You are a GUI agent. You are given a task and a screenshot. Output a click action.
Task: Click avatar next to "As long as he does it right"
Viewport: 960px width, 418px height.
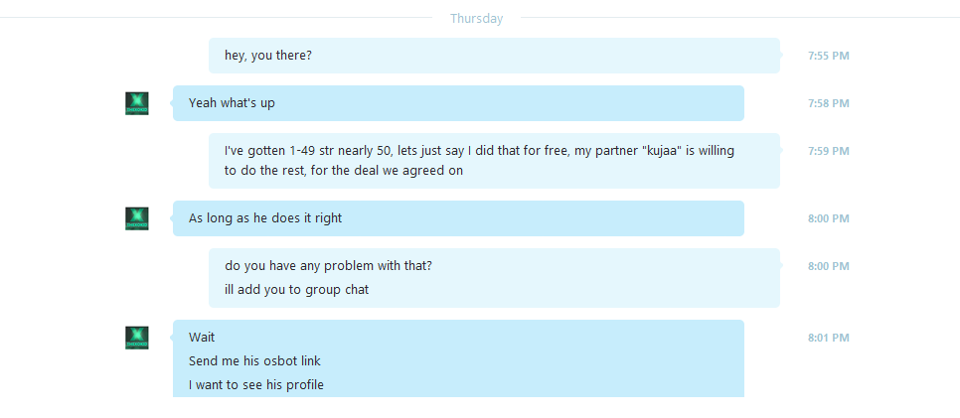pos(136,218)
